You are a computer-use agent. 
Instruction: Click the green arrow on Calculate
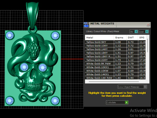(127, 102)
